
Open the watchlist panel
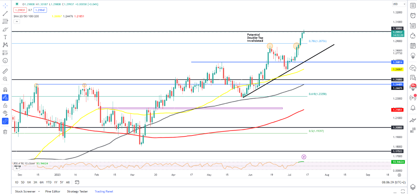pyautogui.click(x=412, y=6)
